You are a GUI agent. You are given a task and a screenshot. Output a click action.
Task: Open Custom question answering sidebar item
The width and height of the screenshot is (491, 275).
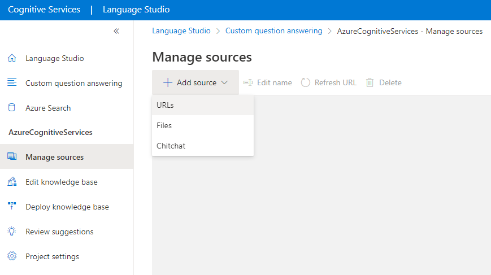tap(67, 83)
